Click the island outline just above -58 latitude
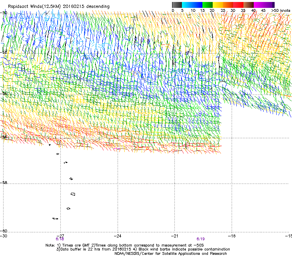Viewport: 292px width, 256px height. point(71,179)
